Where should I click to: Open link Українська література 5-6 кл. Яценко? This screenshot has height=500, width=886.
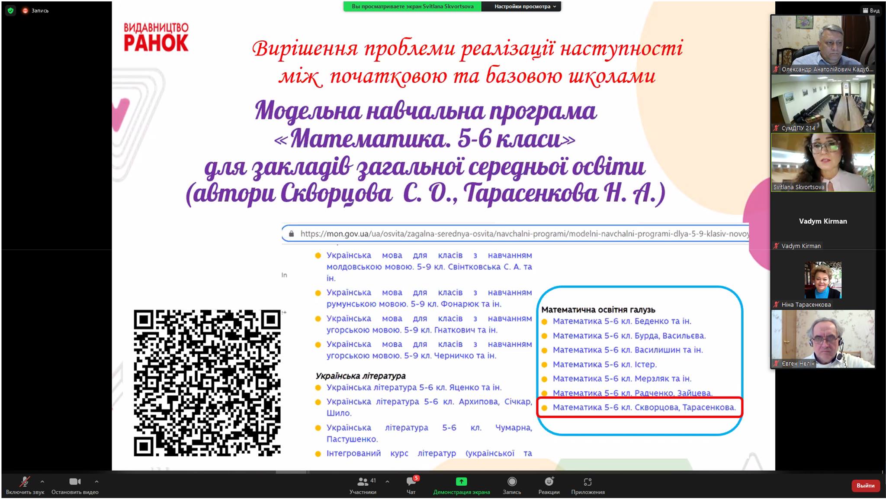point(414,387)
